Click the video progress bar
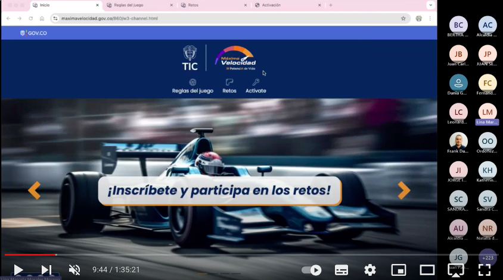This screenshot has height=280, width=503. pyautogui.click(x=238, y=254)
